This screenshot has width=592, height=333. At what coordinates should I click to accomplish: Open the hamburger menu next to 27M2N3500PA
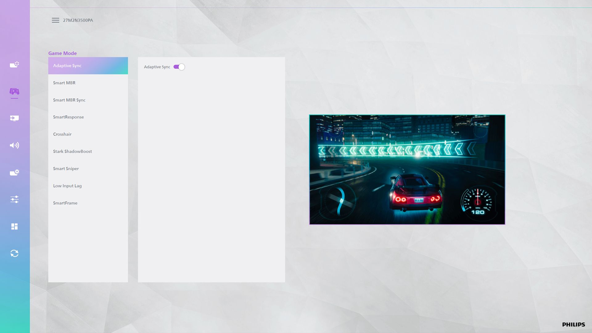(55, 20)
